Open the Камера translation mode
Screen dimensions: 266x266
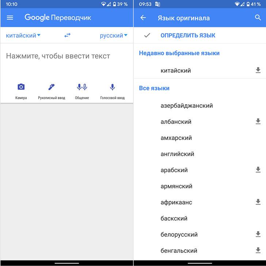point(21,91)
